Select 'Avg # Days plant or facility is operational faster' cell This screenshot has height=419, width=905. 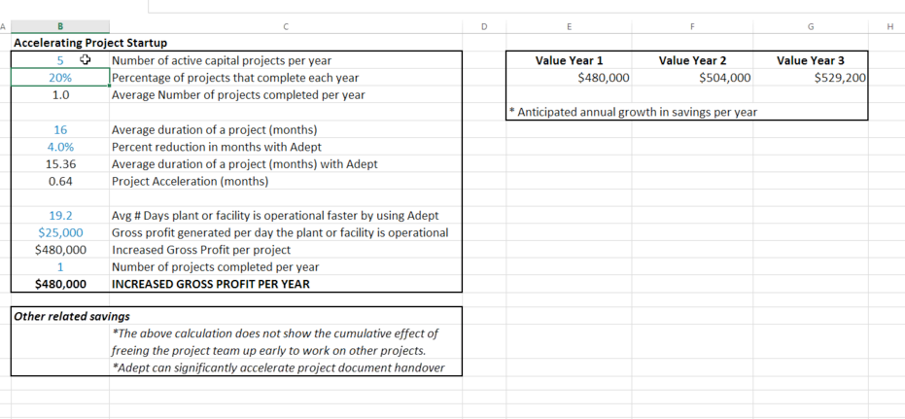click(x=275, y=216)
